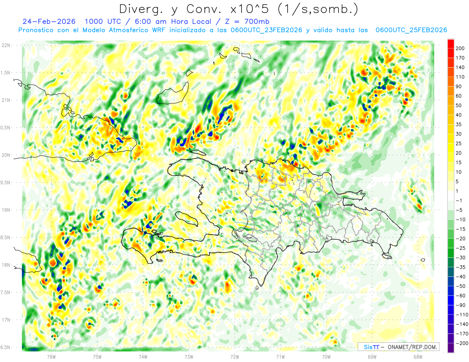
Task: Click the purple colorbar segment below -200
Action: tap(451, 348)
